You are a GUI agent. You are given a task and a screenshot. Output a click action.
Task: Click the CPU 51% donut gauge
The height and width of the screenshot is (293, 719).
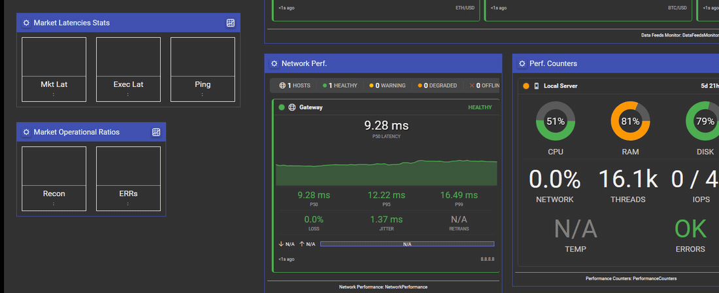(556, 121)
